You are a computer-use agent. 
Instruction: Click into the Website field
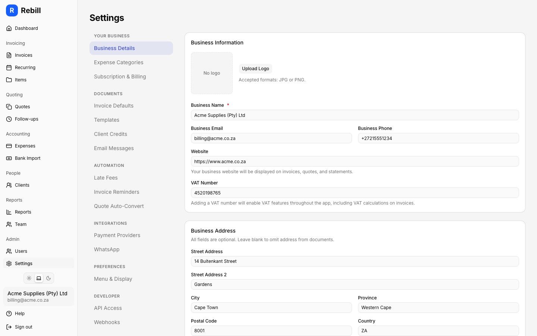[x=355, y=161]
